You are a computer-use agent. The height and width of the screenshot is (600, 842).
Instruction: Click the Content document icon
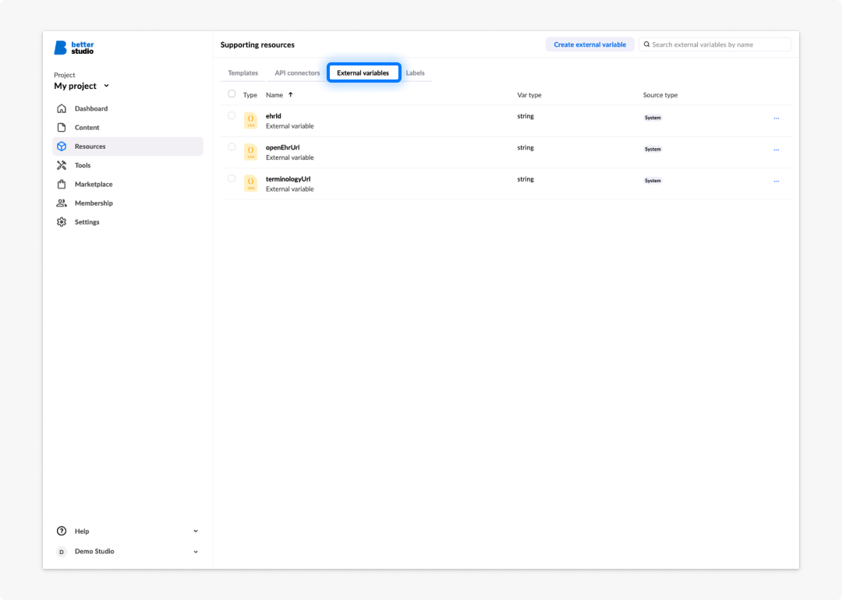click(62, 127)
